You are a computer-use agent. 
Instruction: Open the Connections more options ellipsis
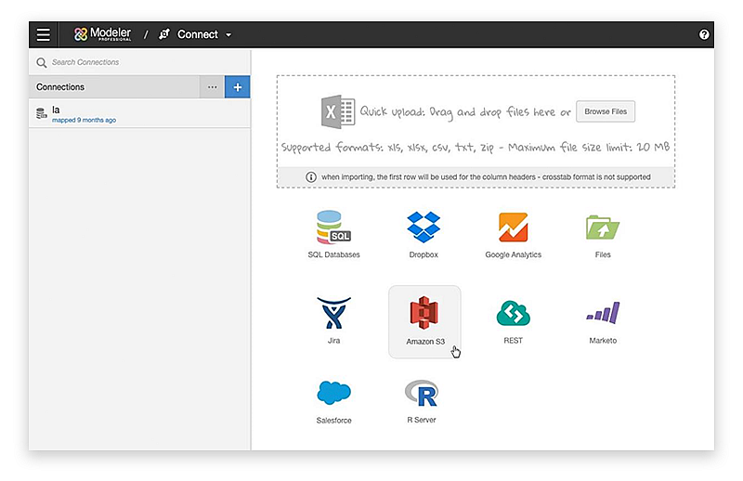(x=212, y=87)
